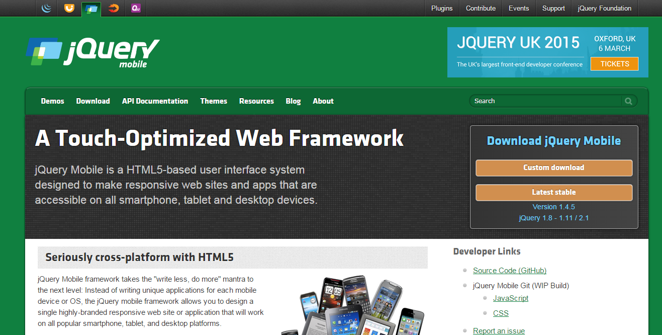Click the Custom download button

tap(554, 168)
